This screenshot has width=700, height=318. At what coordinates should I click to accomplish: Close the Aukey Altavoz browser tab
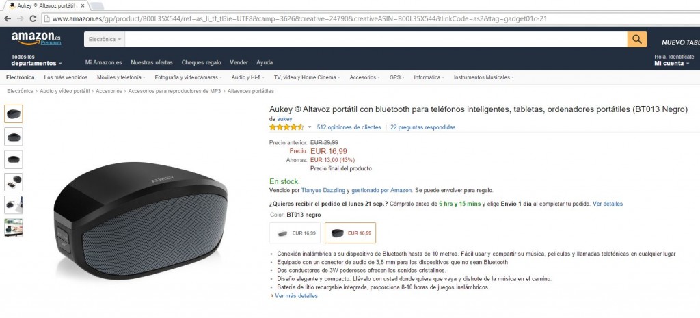83,5
